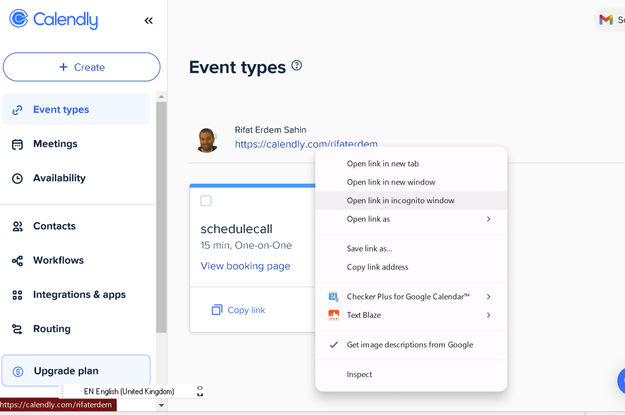Click the help icon beside Event types
Screen dimensions: 625x415
[296, 65]
